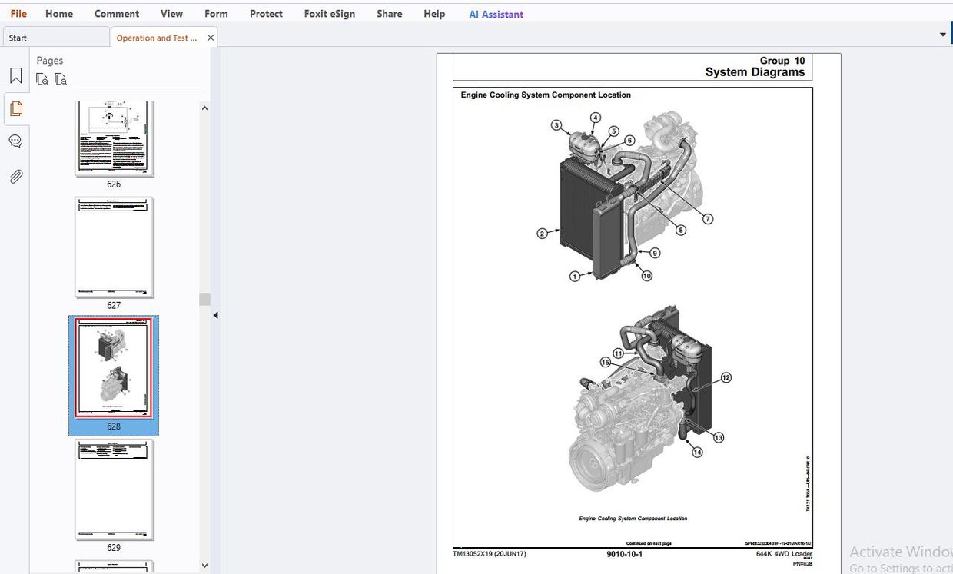Viewport: 953px width, 574px height.
Task: Open the Attachments paperclip icon
Action: coord(15,177)
